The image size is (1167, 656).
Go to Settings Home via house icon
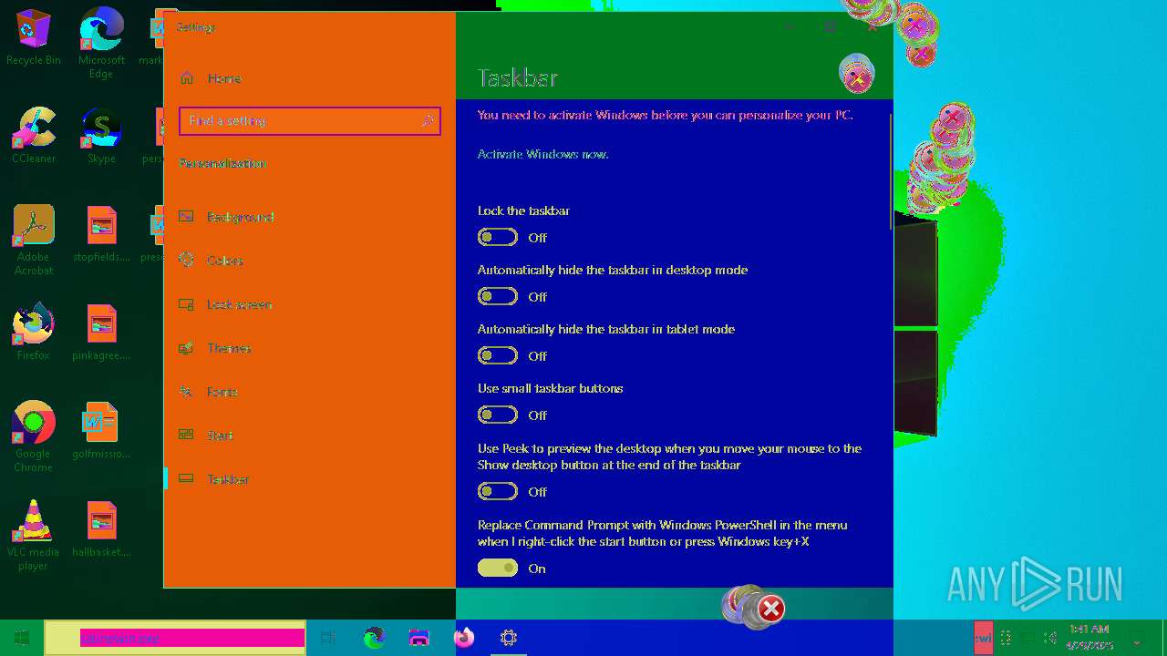tap(187, 78)
